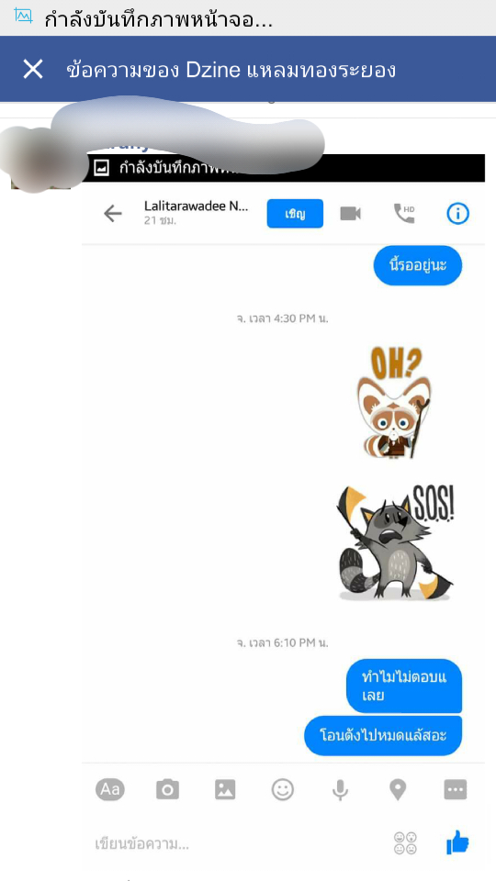This screenshot has width=496, height=881.
Task: Open the smiley sticker picker
Action: (x=283, y=790)
